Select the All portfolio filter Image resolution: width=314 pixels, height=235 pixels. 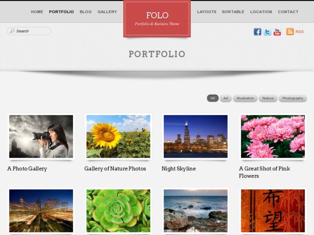pyautogui.click(x=212, y=98)
